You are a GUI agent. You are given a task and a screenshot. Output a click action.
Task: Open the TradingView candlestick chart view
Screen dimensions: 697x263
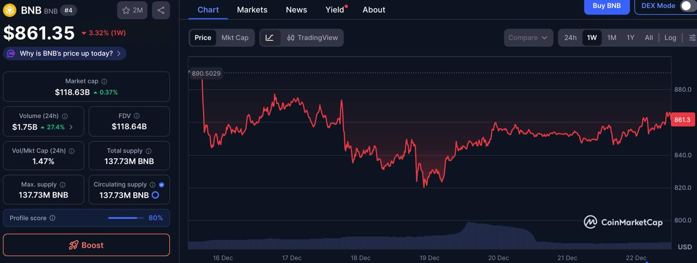click(x=312, y=38)
